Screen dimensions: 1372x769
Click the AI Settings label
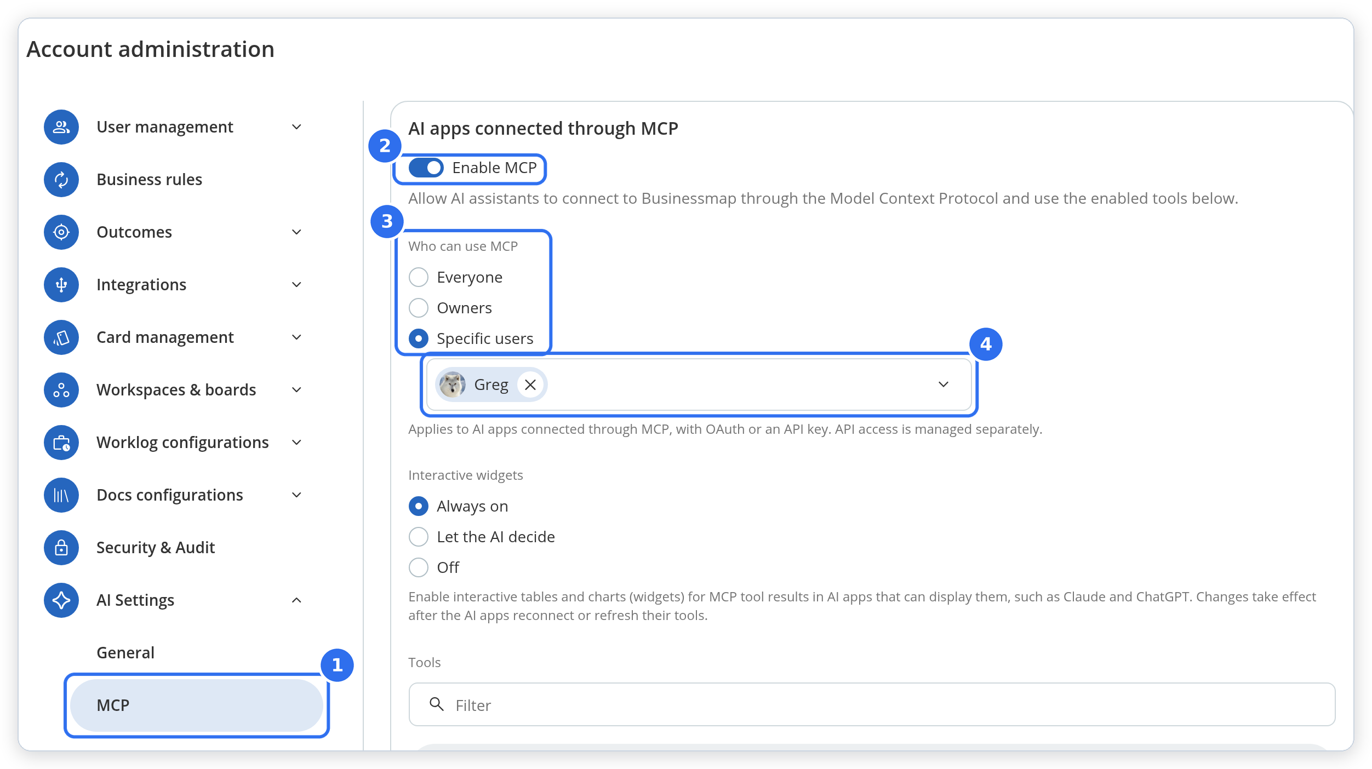(x=135, y=600)
